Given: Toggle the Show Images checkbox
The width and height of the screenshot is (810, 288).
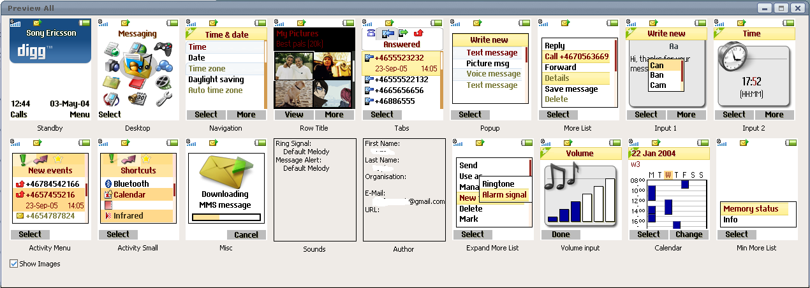Looking at the screenshot, I should [14, 263].
